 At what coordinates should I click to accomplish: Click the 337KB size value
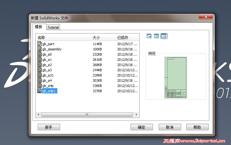click(97, 91)
